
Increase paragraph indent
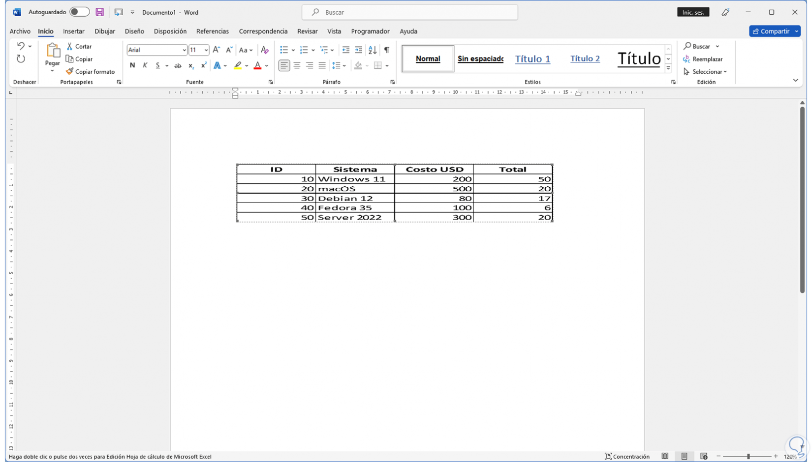tap(359, 50)
